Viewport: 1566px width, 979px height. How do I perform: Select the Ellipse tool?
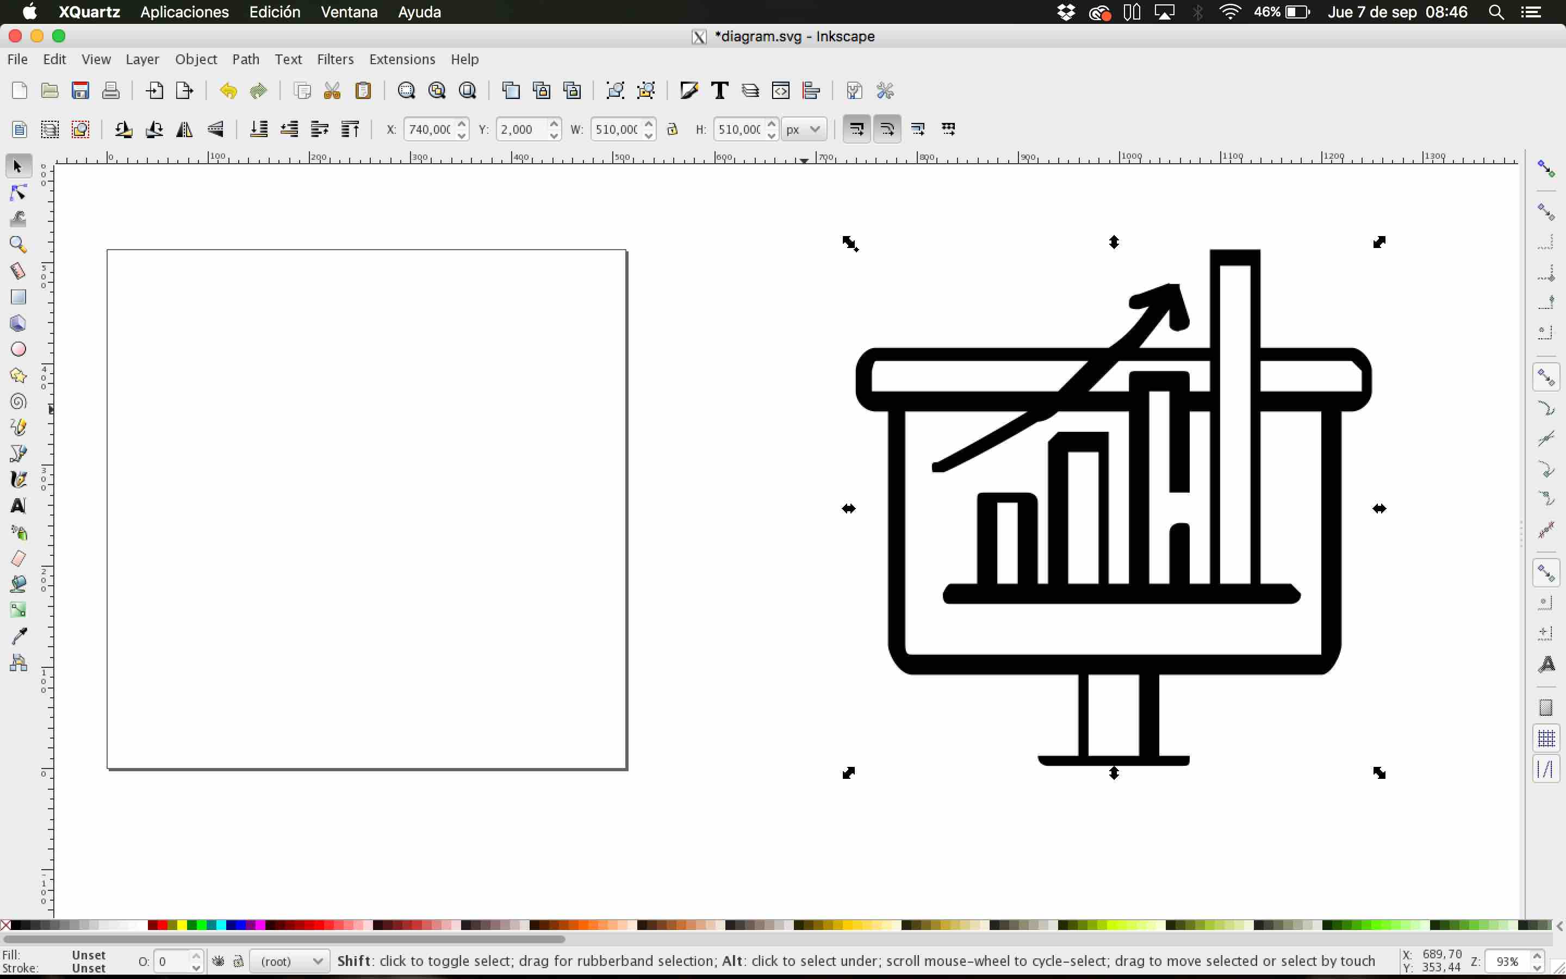tap(18, 350)
